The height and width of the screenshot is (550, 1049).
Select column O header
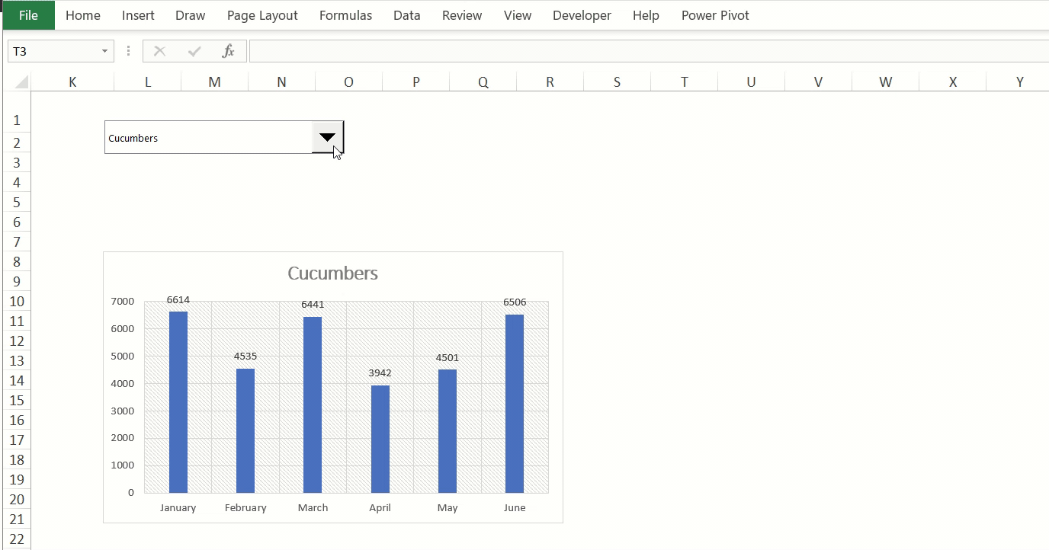click(x=348, y=82)
